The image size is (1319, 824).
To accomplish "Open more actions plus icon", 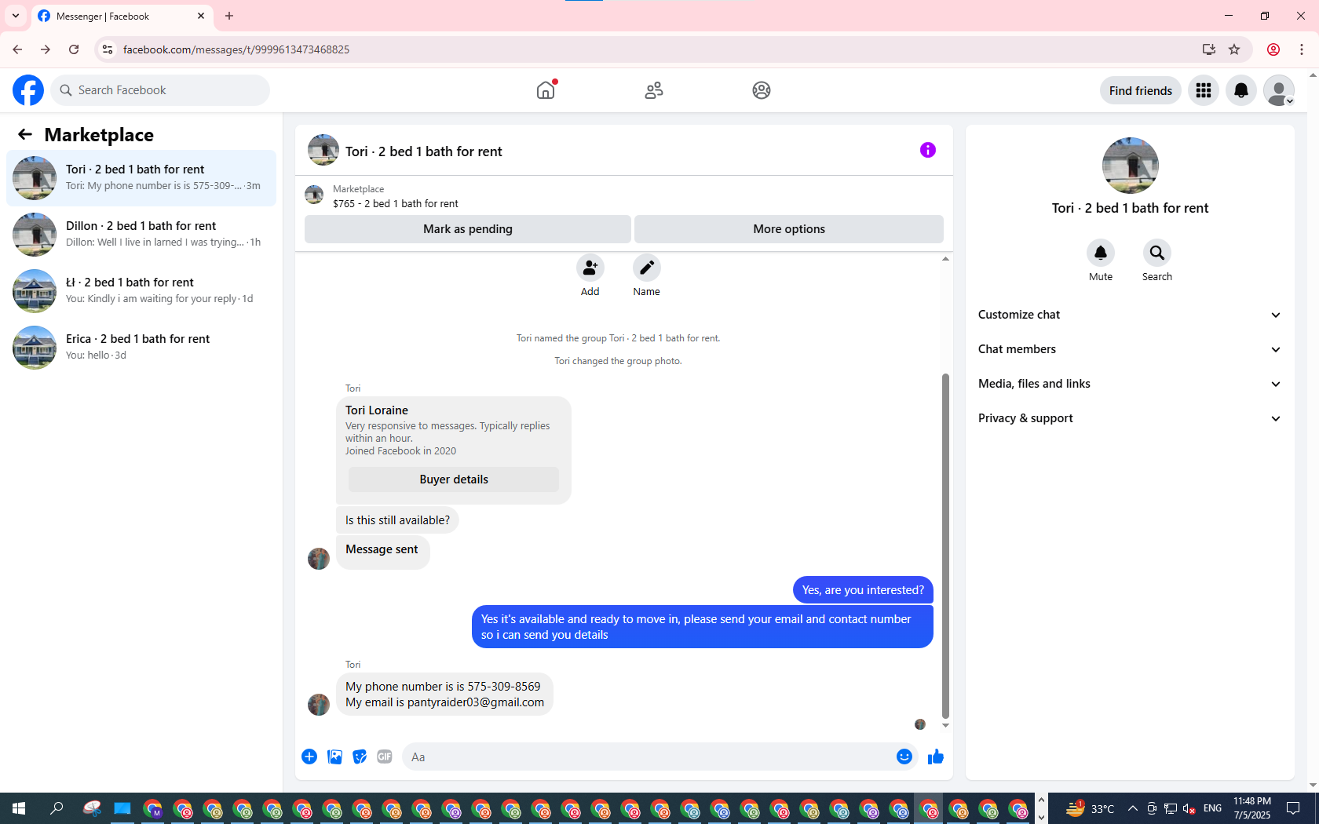I will (309, 757).
